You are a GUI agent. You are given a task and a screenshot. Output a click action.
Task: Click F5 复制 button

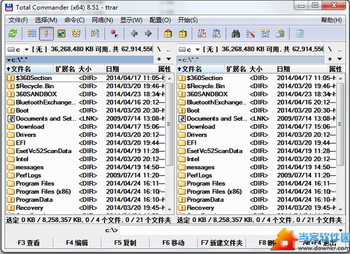(x=125, y=242)
